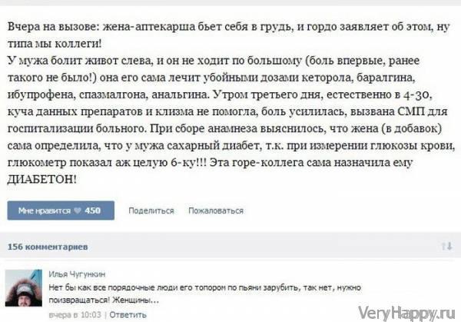Screen dimensions: 461x322
Task: Click the word "ДИАБЕТОН!" in the post
Action: click(x=42, y=179)
